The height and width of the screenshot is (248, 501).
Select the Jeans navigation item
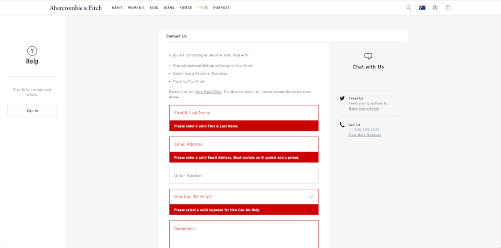[x=169, y=8]
